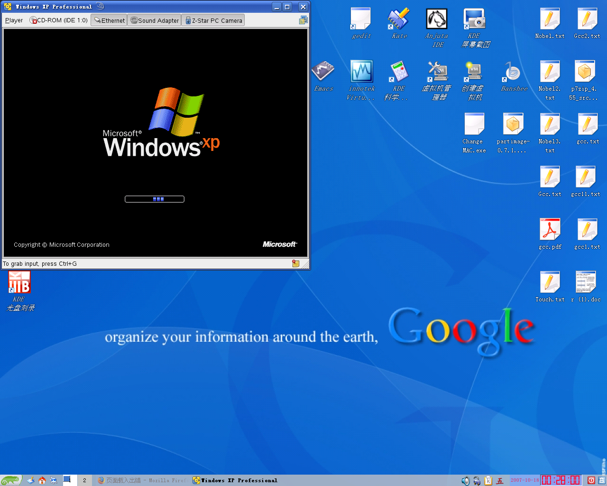Click the home folder taskbar icon

42,480
